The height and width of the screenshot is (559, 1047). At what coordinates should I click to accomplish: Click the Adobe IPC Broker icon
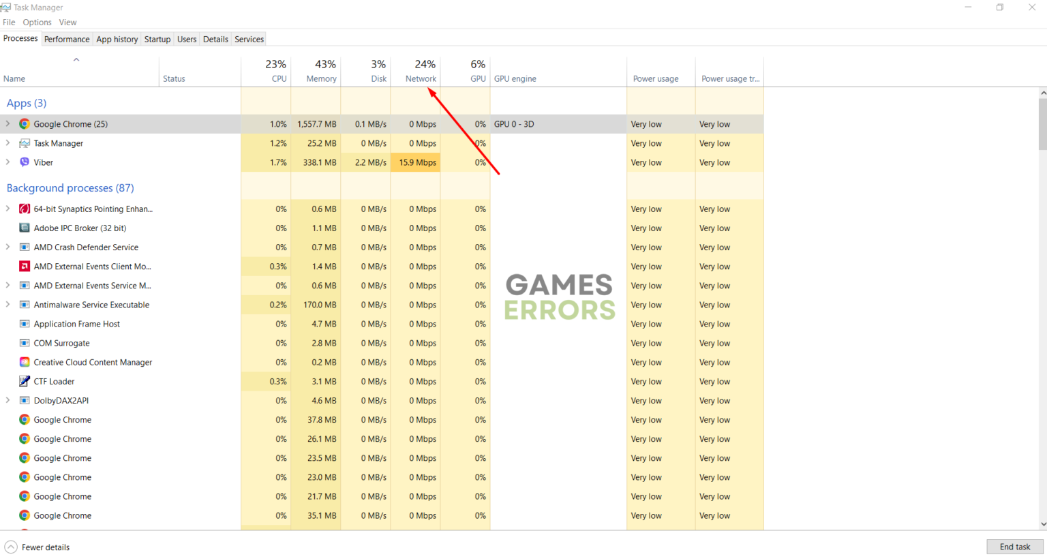pyautogui.click(x=25, y=228)
